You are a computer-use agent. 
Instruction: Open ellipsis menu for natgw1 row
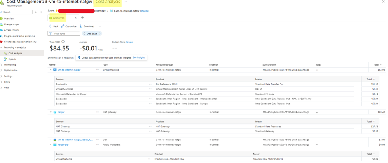click(98, 112)
